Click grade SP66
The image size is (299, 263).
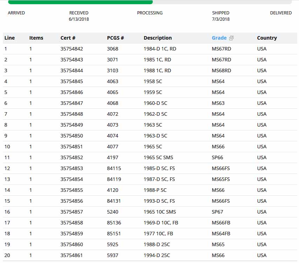tap(217, 157)
